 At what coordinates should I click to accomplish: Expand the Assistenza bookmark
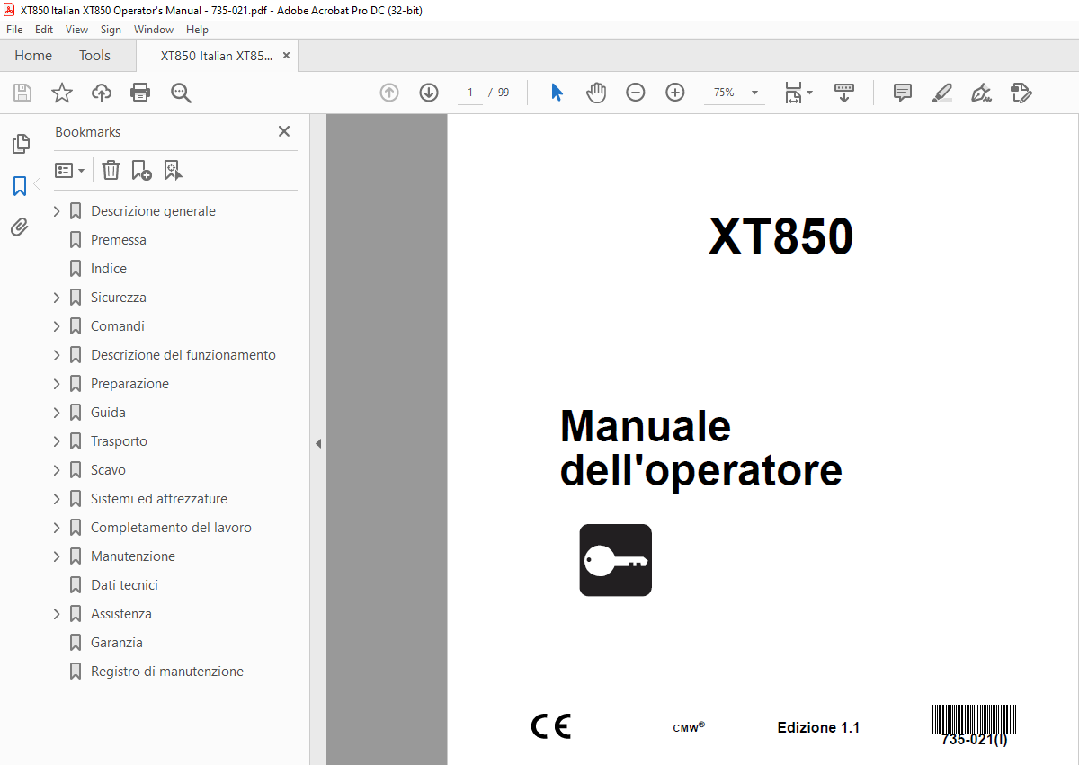57,614
